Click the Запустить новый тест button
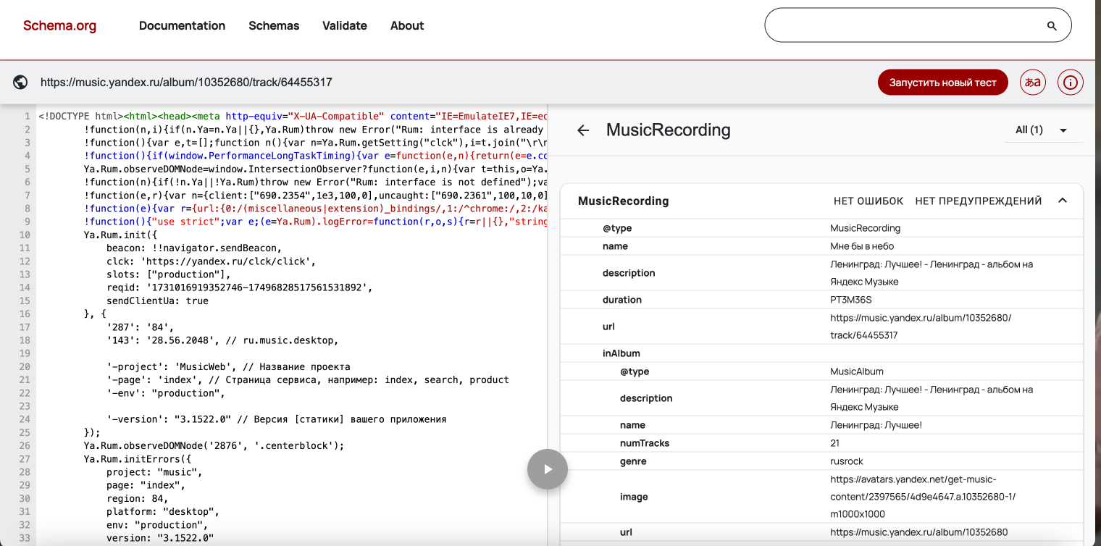The height and width of the screenshot is (546, 1101). point(942,83)
